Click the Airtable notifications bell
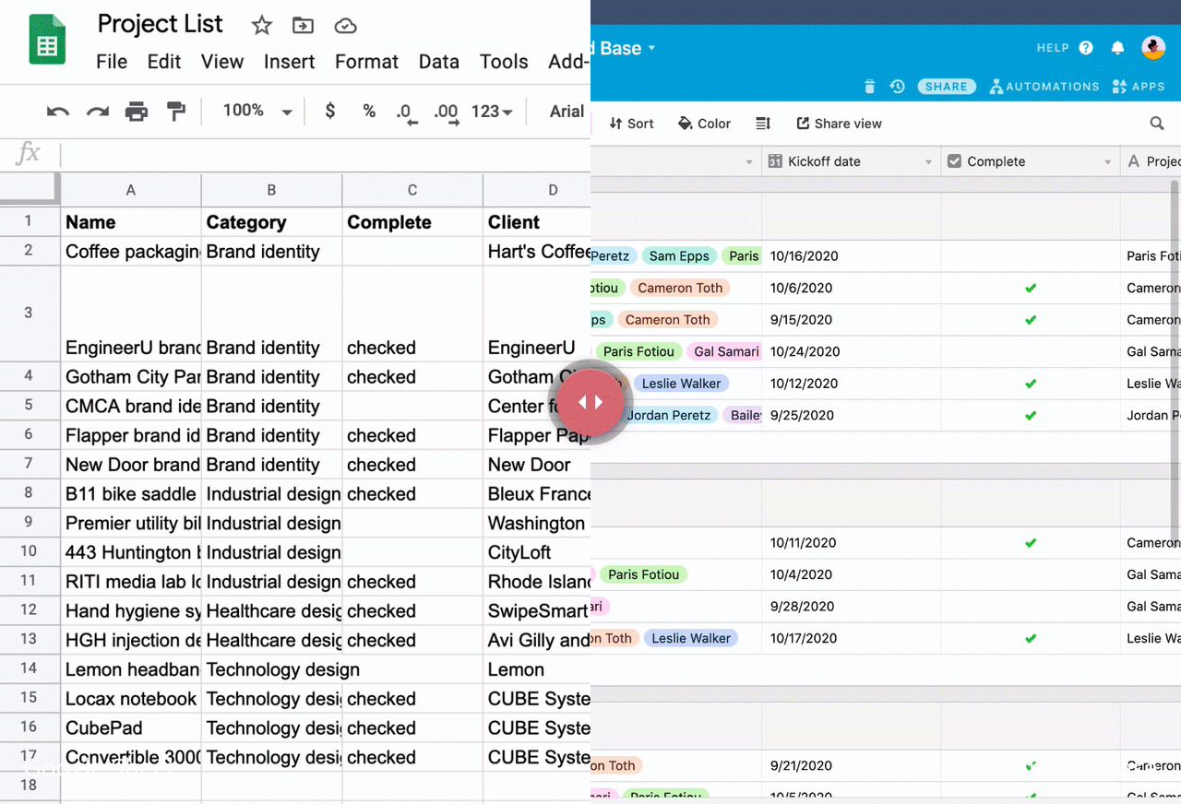Viewport: 1181px width, 804px height. pos(1117,48)
